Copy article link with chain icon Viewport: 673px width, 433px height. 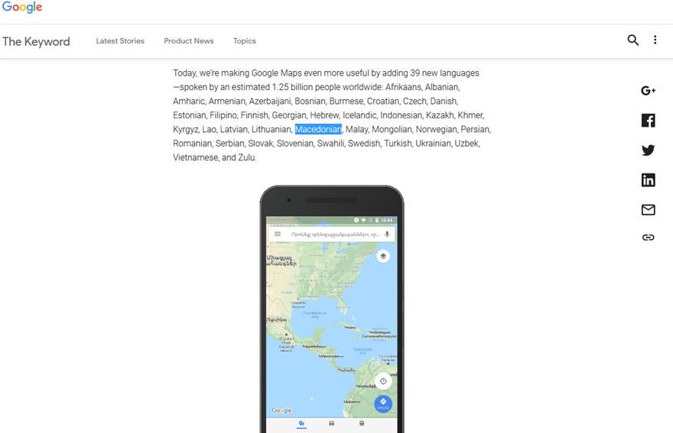[x=648, y=238]
